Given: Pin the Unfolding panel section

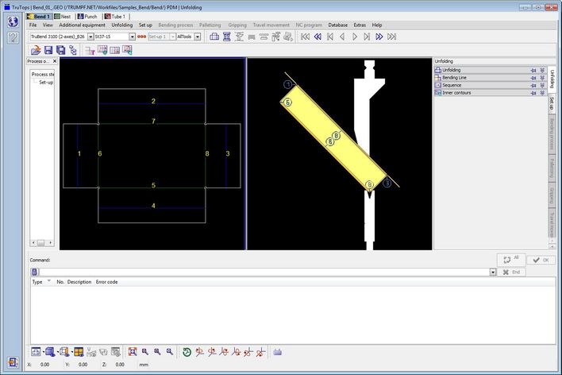Looking at the screenshot, I should pyautogui.click(x=533, y=71).
